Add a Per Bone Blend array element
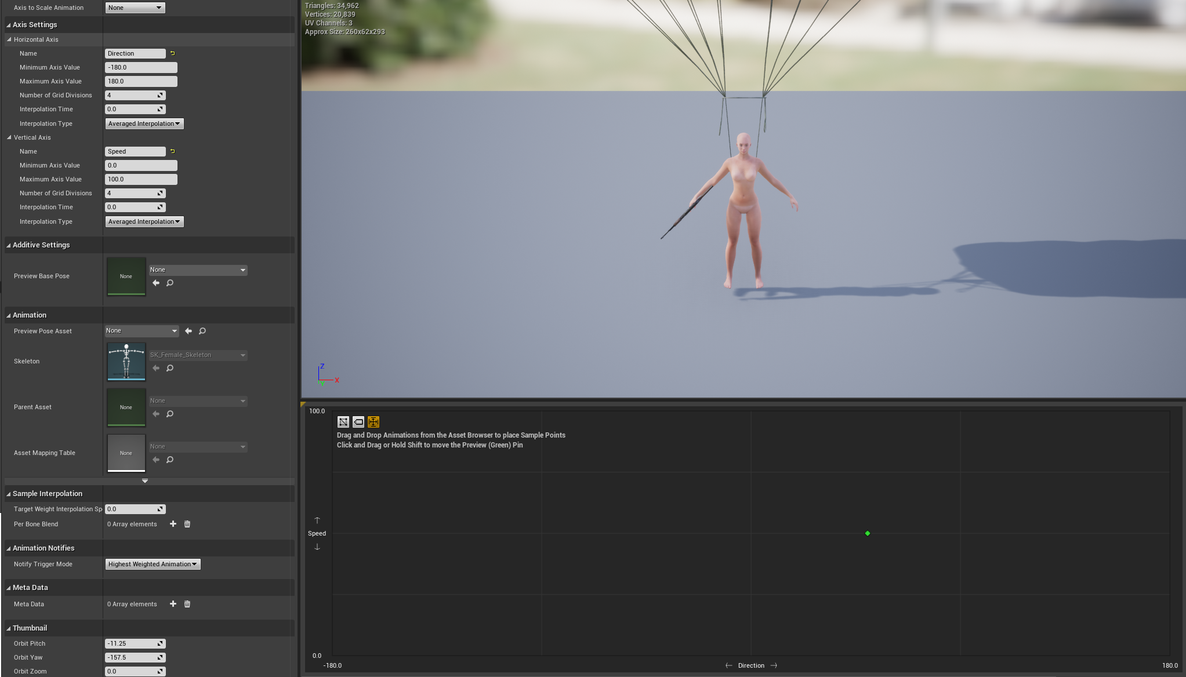 pos(173,524)
